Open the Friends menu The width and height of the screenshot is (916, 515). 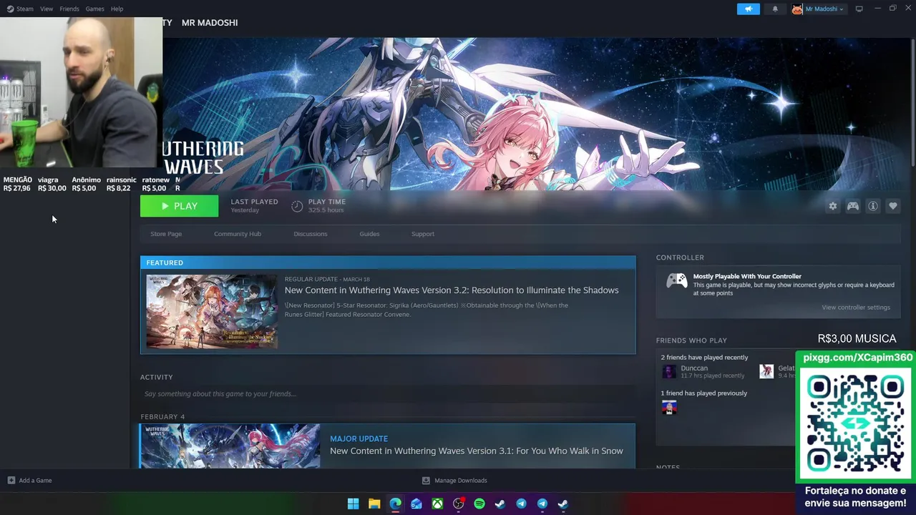point(69,9)
